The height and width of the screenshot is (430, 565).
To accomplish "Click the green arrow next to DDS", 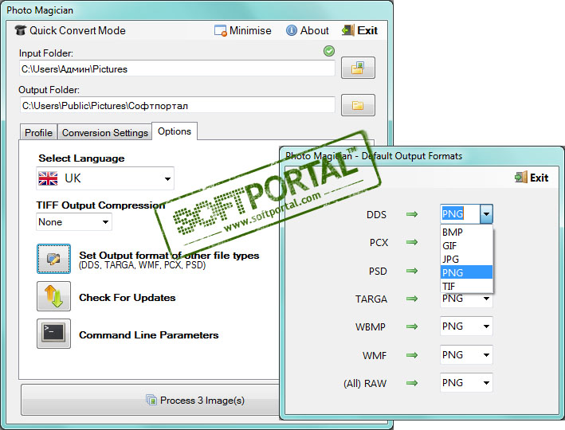I will (x=412, y=214).
